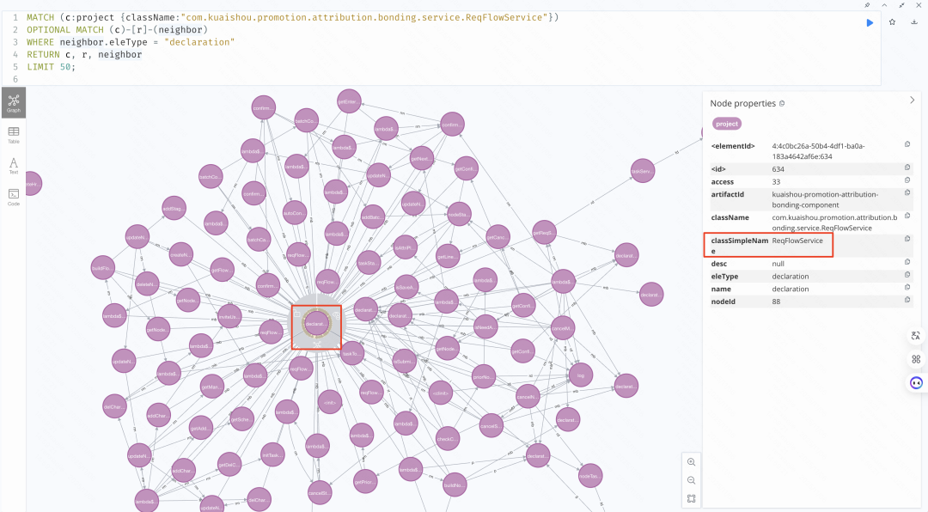Zoom in on the graph

[692, 461]
